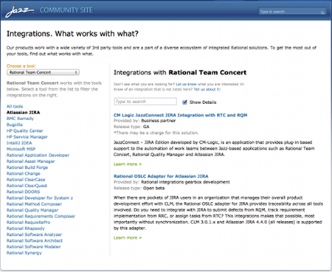Select Rational RequisitePro

29,222
